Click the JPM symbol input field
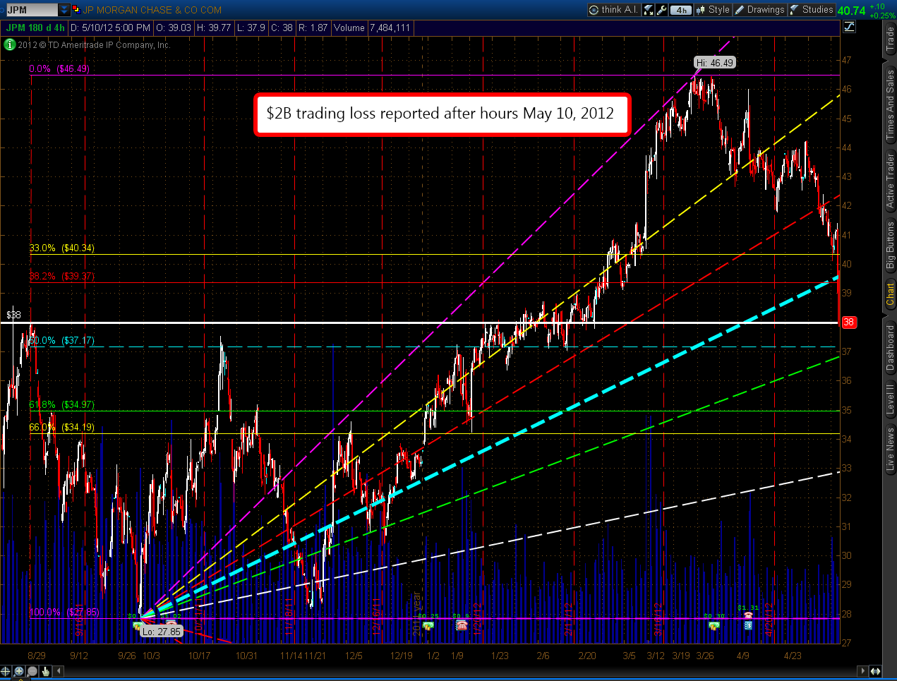This screenshot has width=897, height=681. coord(32,10)
